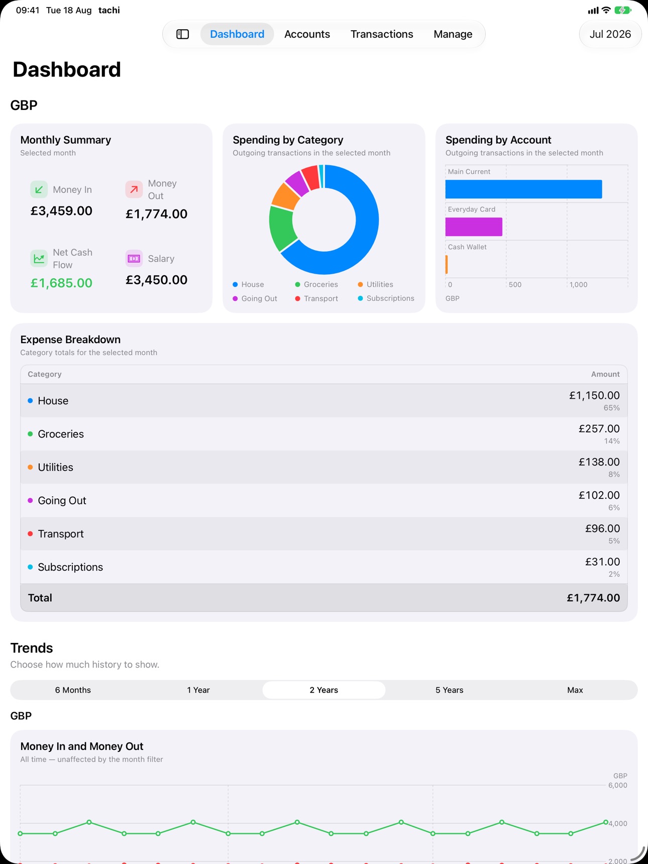Viewport: 648px width, 864px height.
Task: Click the Cash Wallet orange bar
Action: tap(447, 264)
